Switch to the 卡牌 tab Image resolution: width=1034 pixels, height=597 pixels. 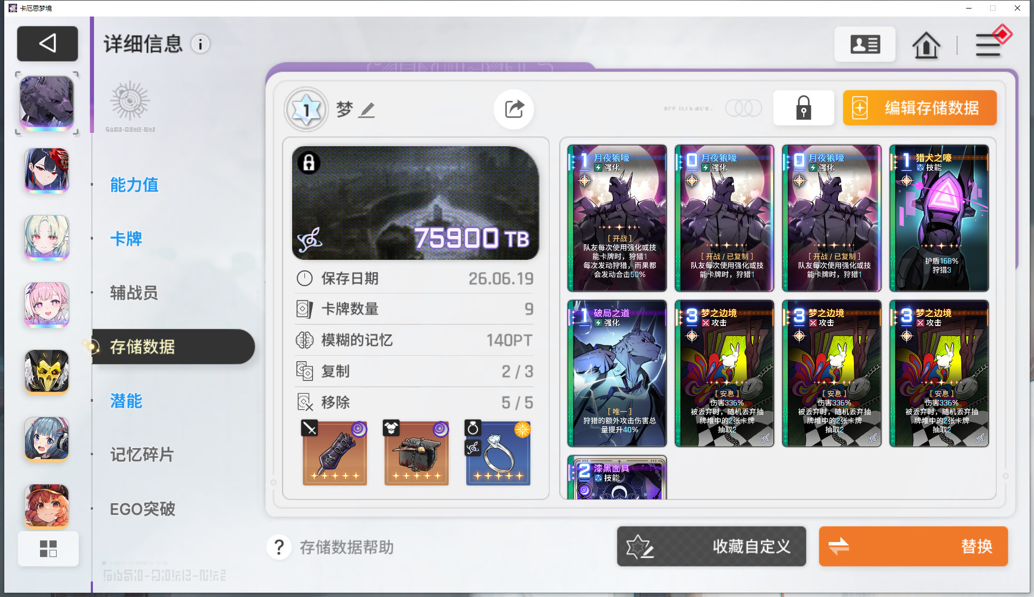click(x=126, y=239)
